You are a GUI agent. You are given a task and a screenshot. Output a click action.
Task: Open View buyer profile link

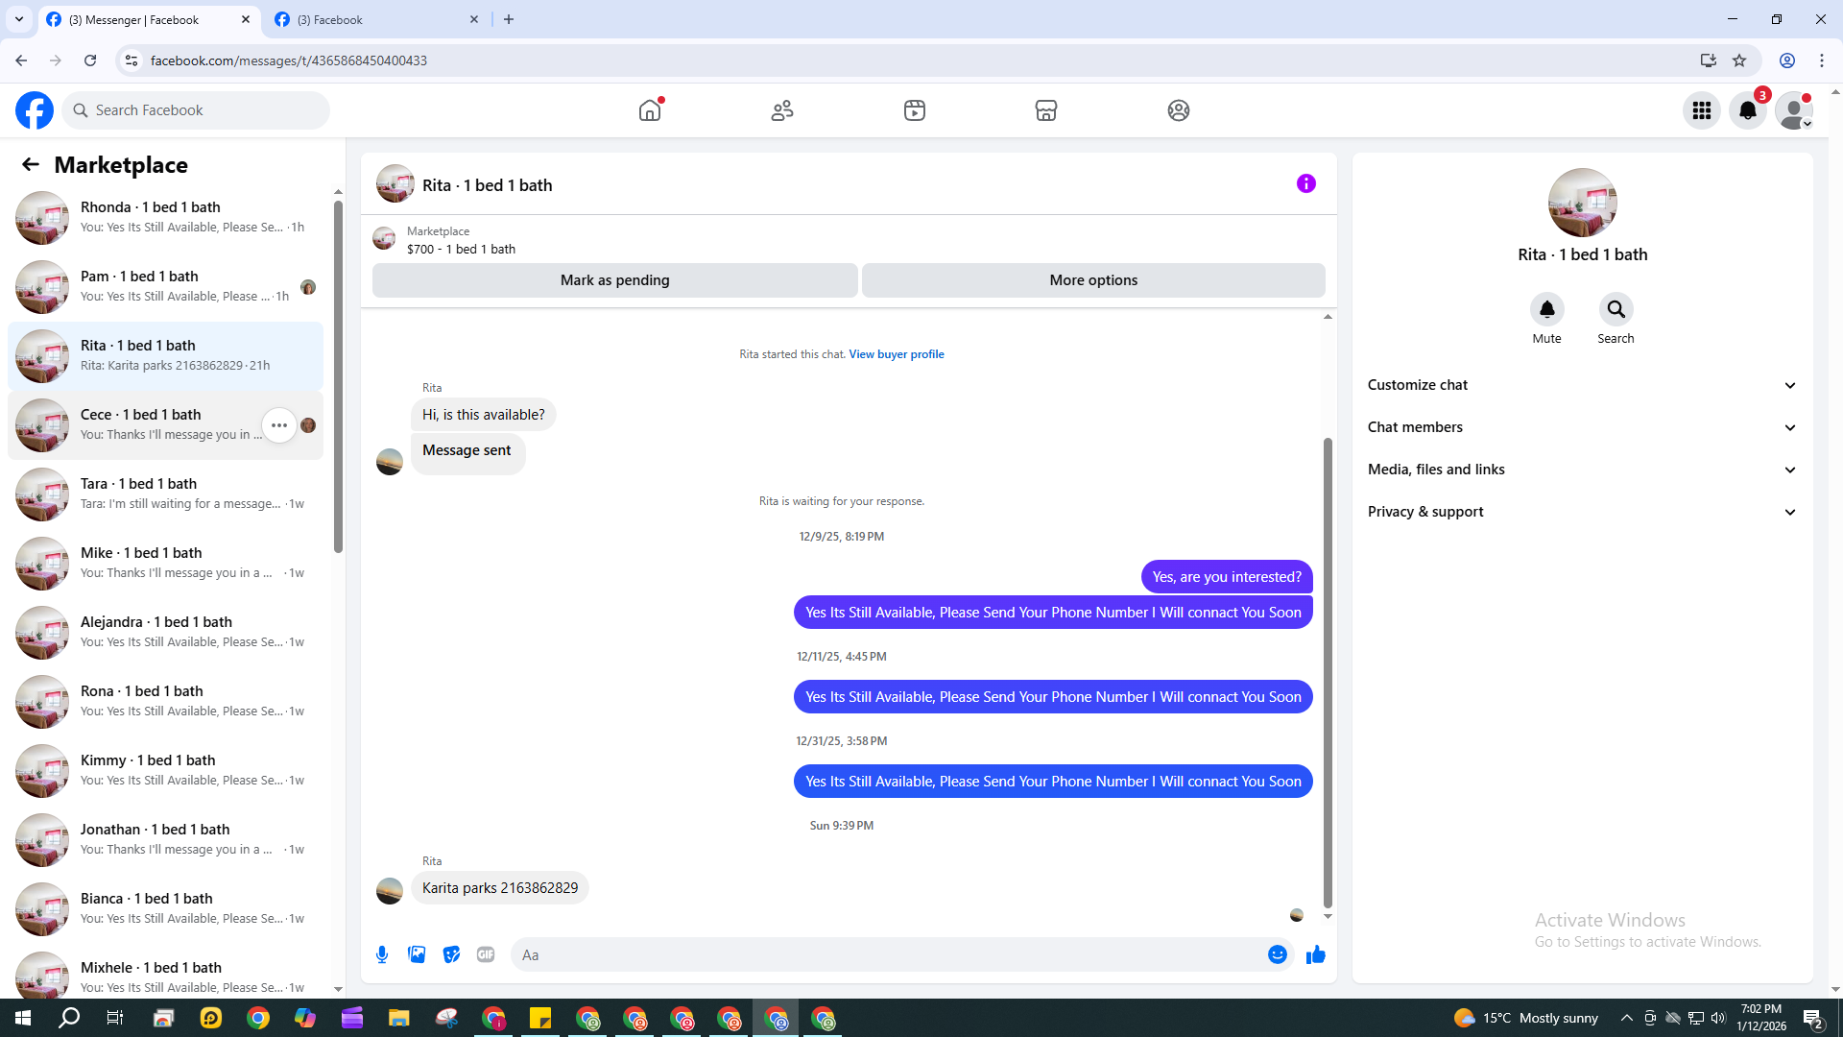896,354
